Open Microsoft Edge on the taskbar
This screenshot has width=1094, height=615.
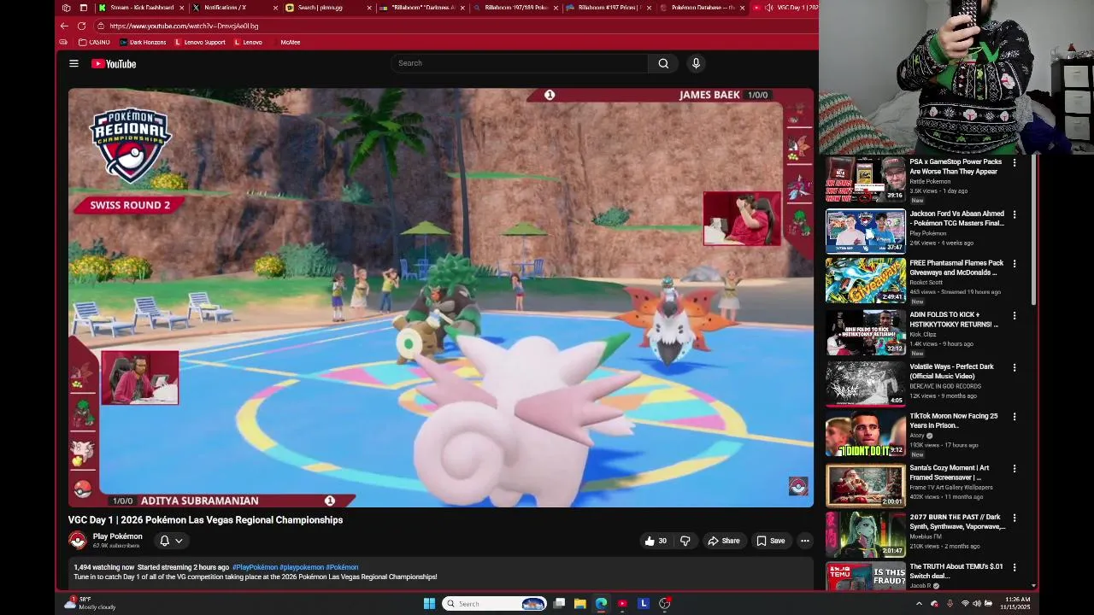pos(601,604)
